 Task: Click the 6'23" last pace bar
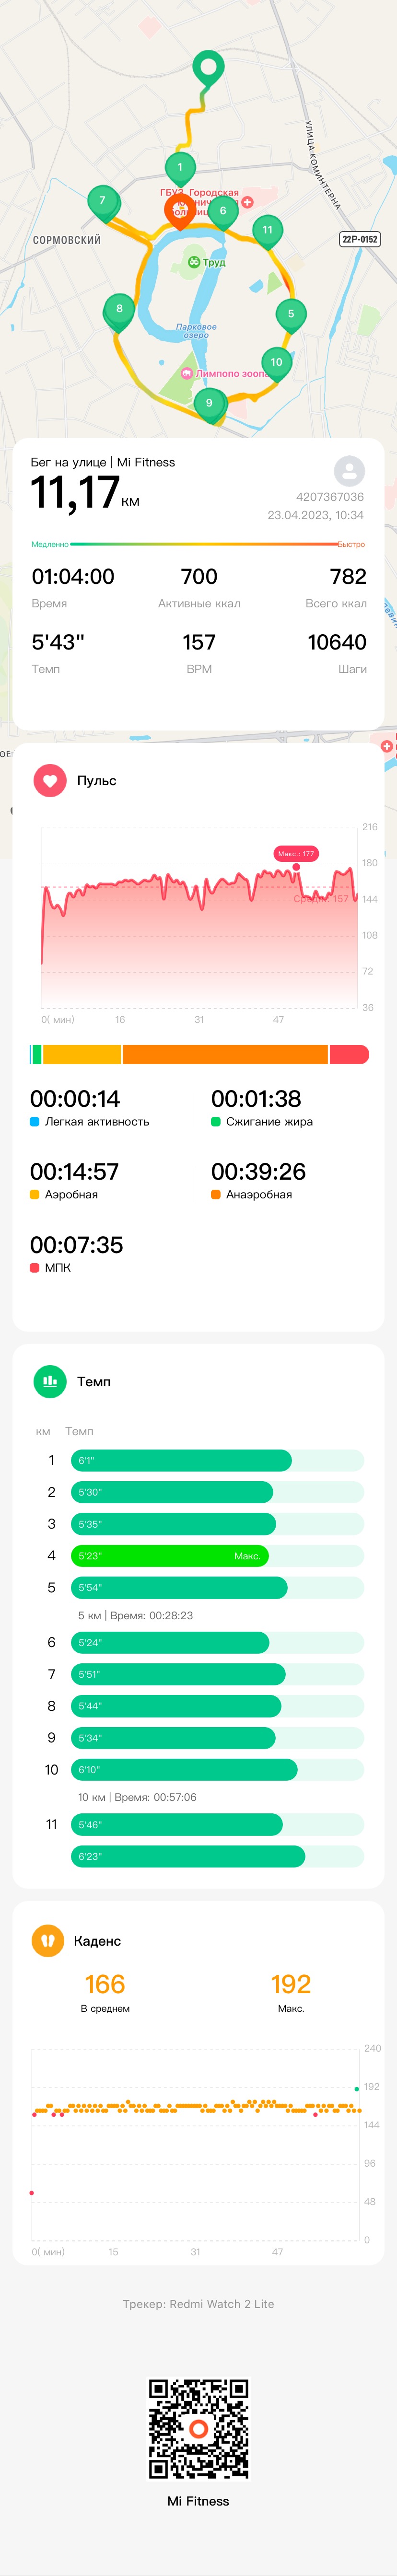pos(188,1856)
